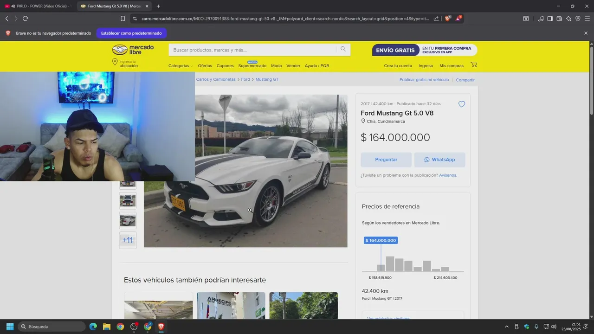This screenshot has height=334, width=594.
Task: Open Brave Rewards triangle icon
Action: (x=458, y=19)
